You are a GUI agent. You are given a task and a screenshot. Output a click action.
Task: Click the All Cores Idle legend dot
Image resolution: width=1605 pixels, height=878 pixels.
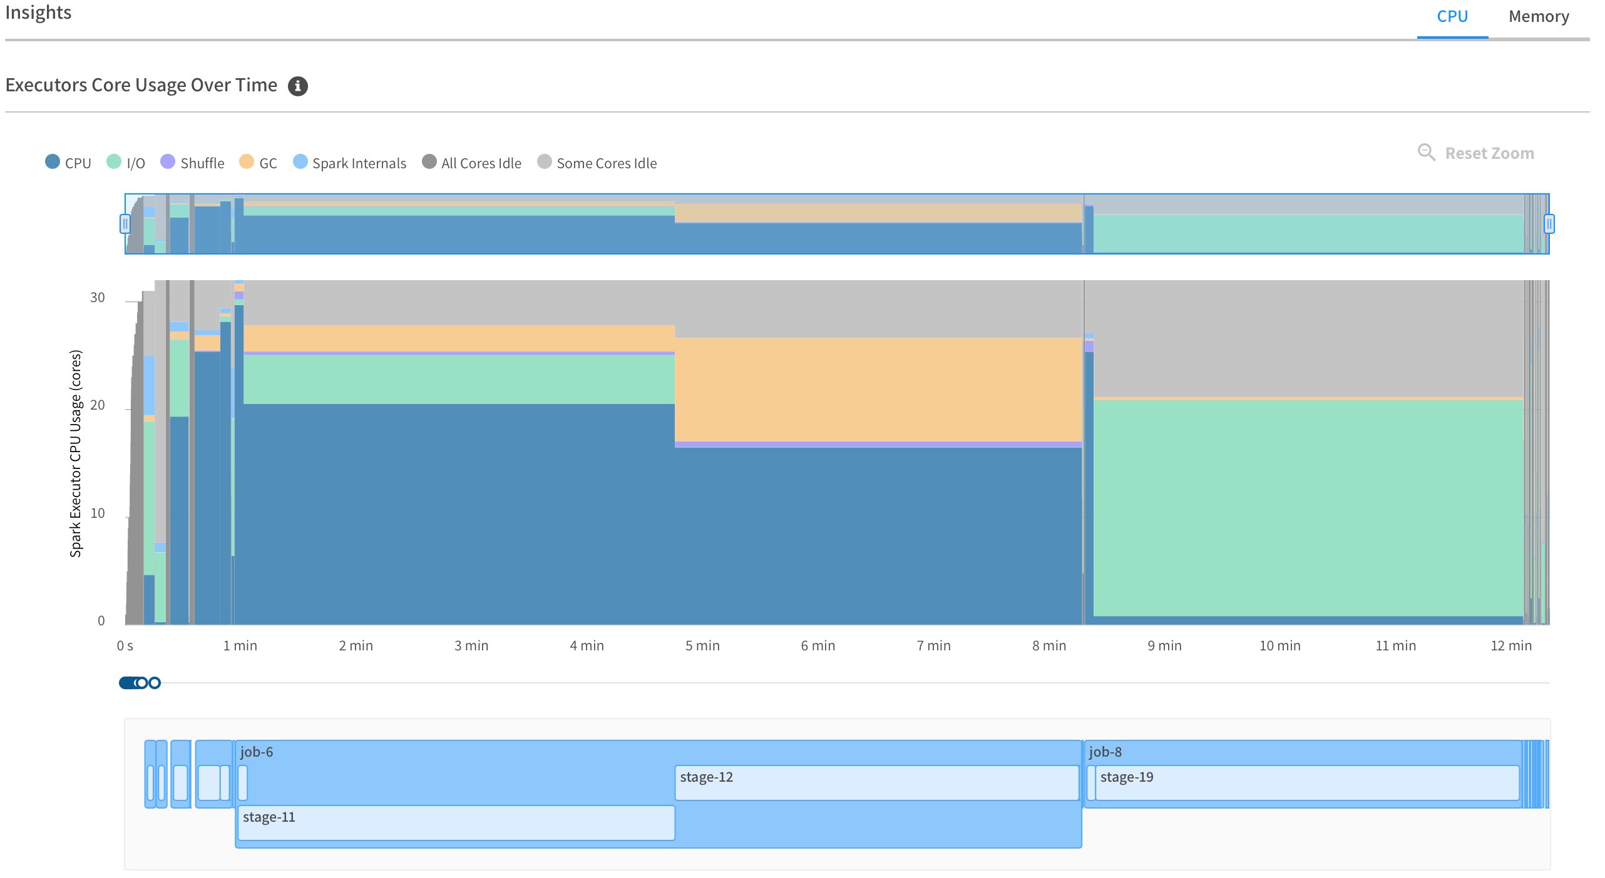click(x=429, y=162)
